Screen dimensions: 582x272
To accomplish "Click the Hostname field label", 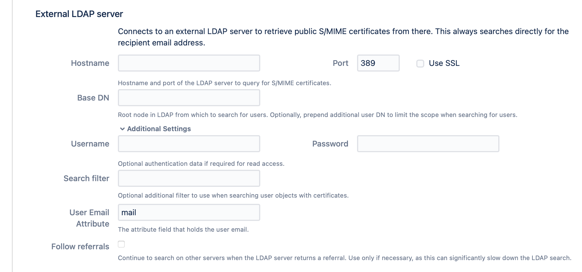I will click(90, 63).
